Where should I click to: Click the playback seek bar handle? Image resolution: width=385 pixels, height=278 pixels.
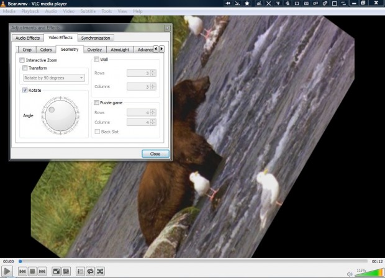pos(20,262)
